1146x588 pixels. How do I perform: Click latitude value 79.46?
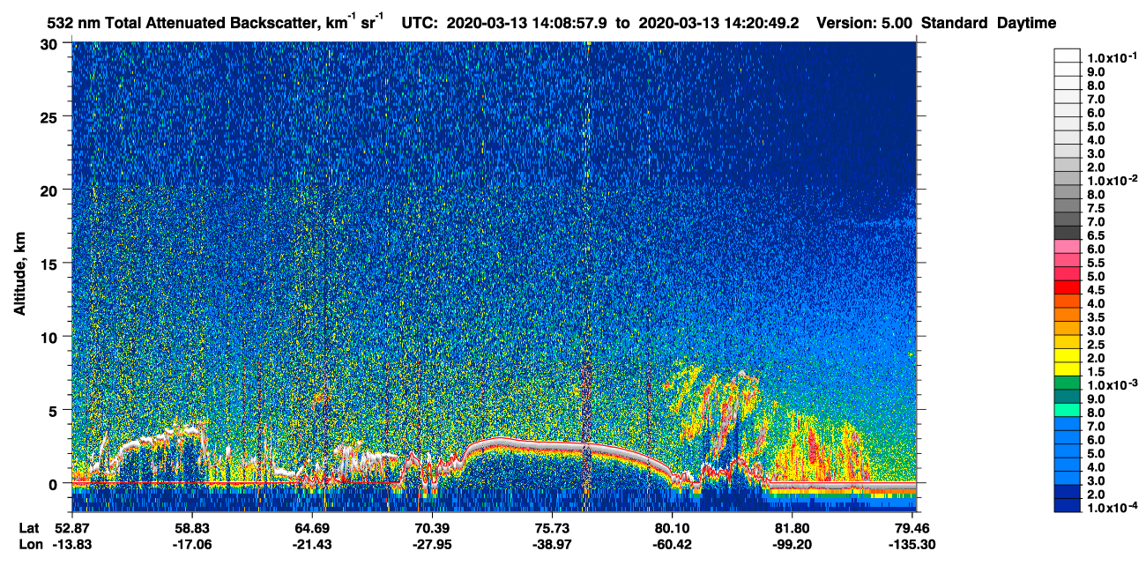[912, 528]
